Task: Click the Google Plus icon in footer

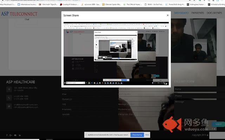Action: coord(11,135)
